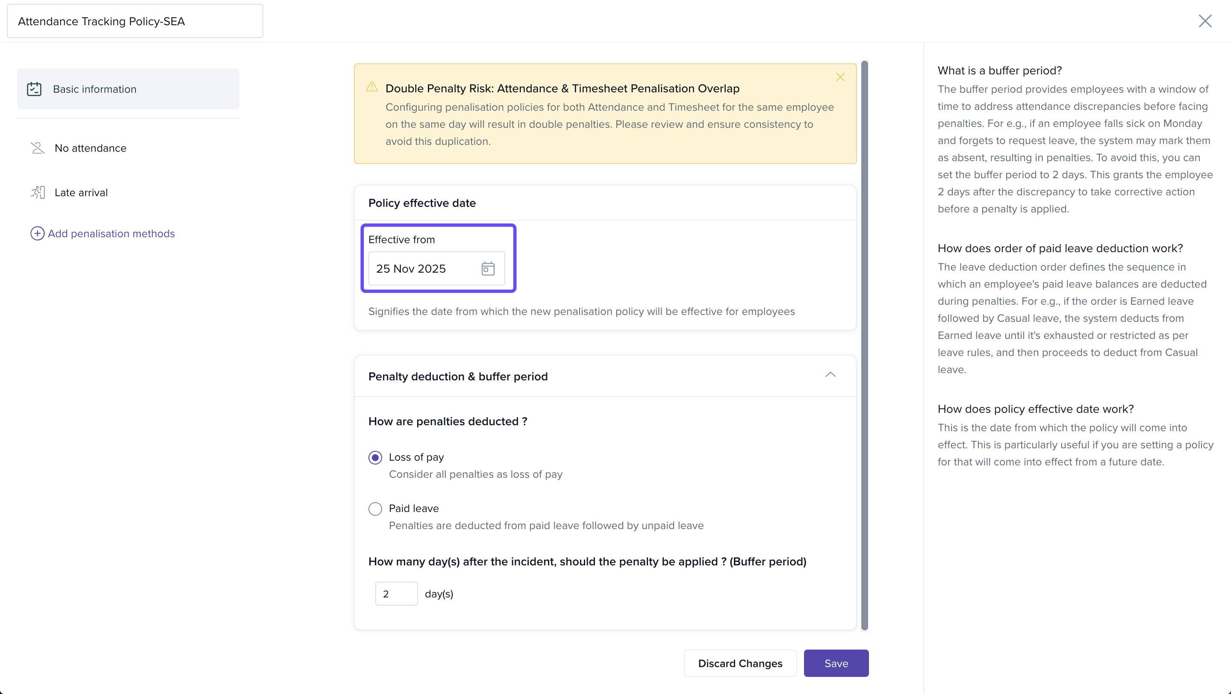The height and width of the screenshot is (694, 1231).
Task: Click the Late arrival running icon
Action: click(x=37, y=192)
